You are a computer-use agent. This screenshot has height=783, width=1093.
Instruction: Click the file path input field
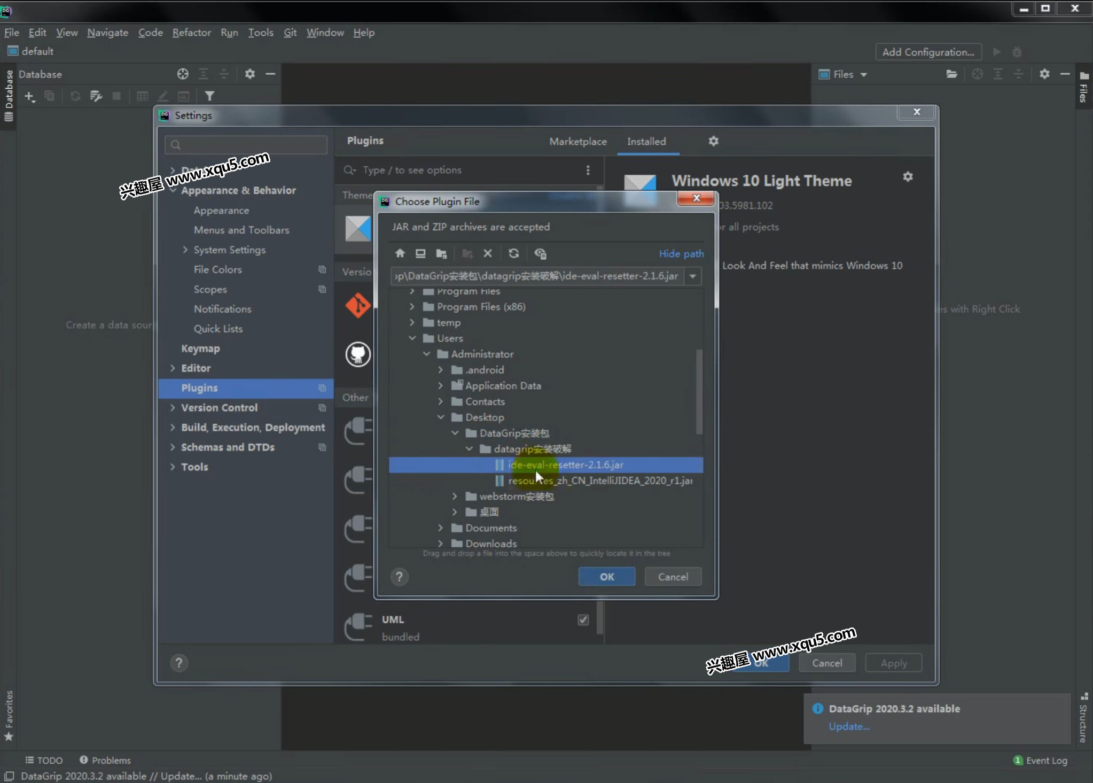[x=536, y=276]
